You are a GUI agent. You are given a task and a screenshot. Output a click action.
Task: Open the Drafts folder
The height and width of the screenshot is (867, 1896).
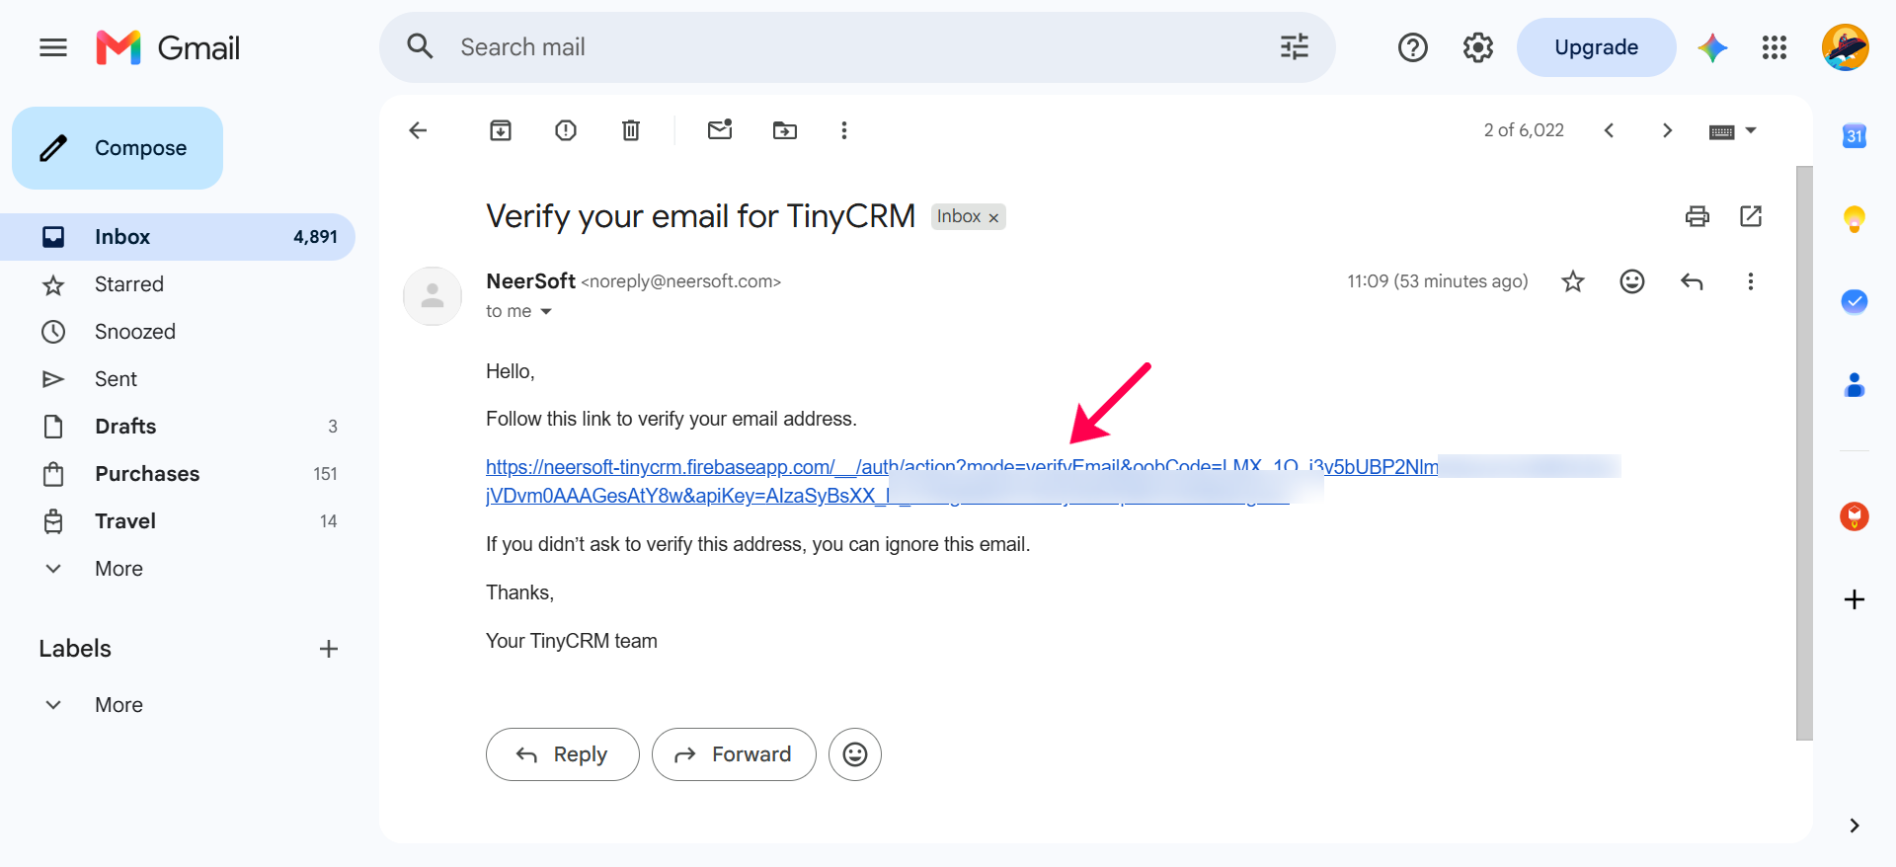(178, 427)
